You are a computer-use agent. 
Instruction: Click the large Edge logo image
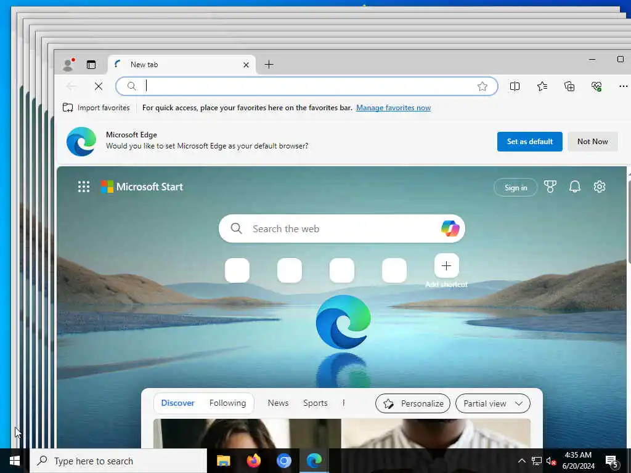point(343,321)
